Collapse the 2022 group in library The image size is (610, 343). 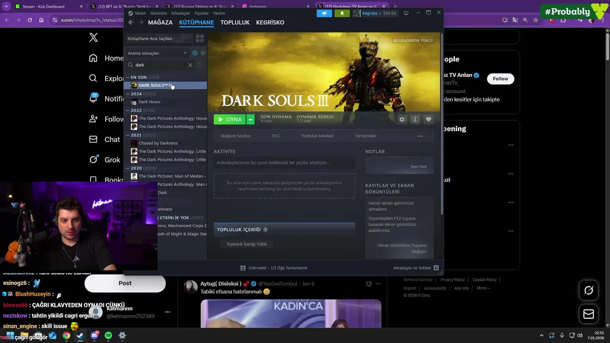128,111
